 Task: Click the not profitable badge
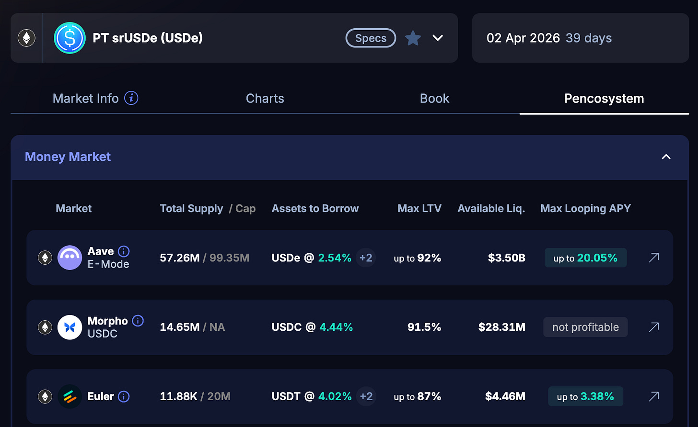tap(585, 327)
